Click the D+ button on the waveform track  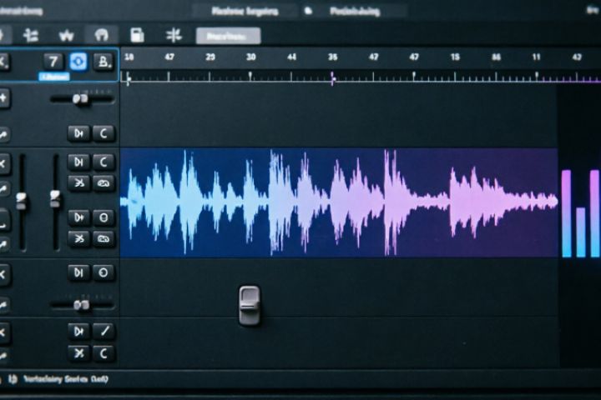pos(78,217)
